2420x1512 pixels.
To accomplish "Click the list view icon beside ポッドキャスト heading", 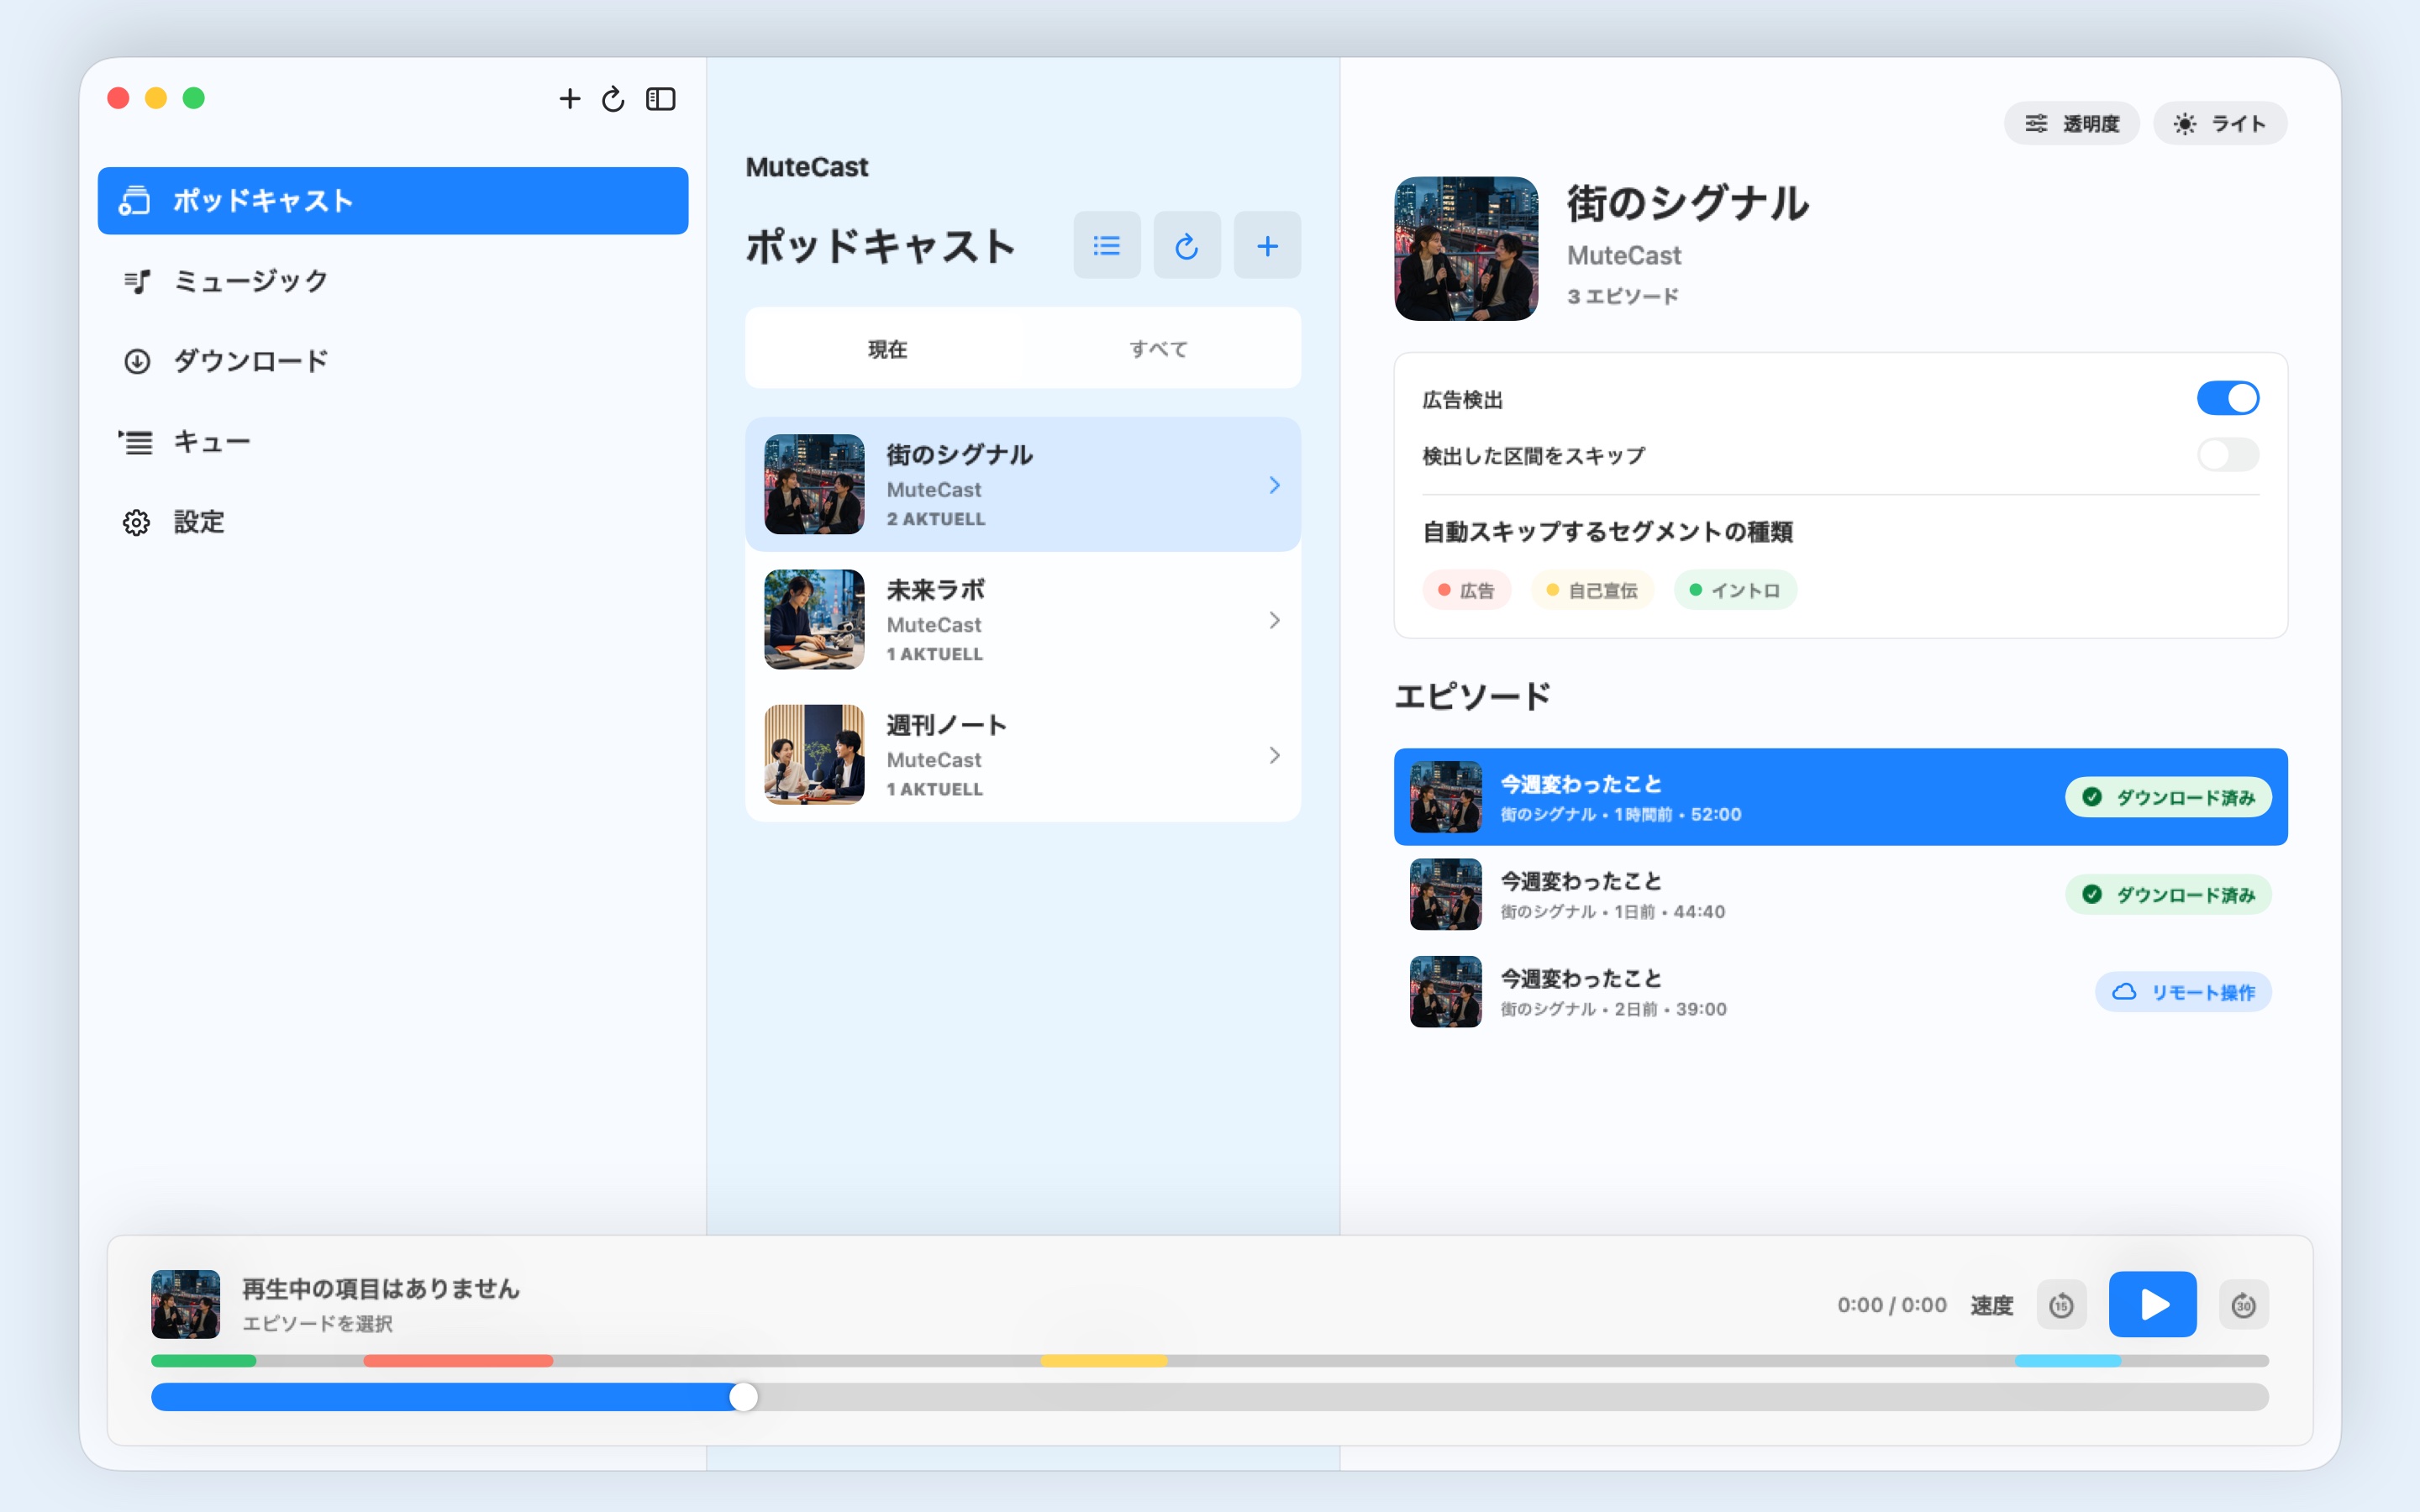I will 1106,245.
